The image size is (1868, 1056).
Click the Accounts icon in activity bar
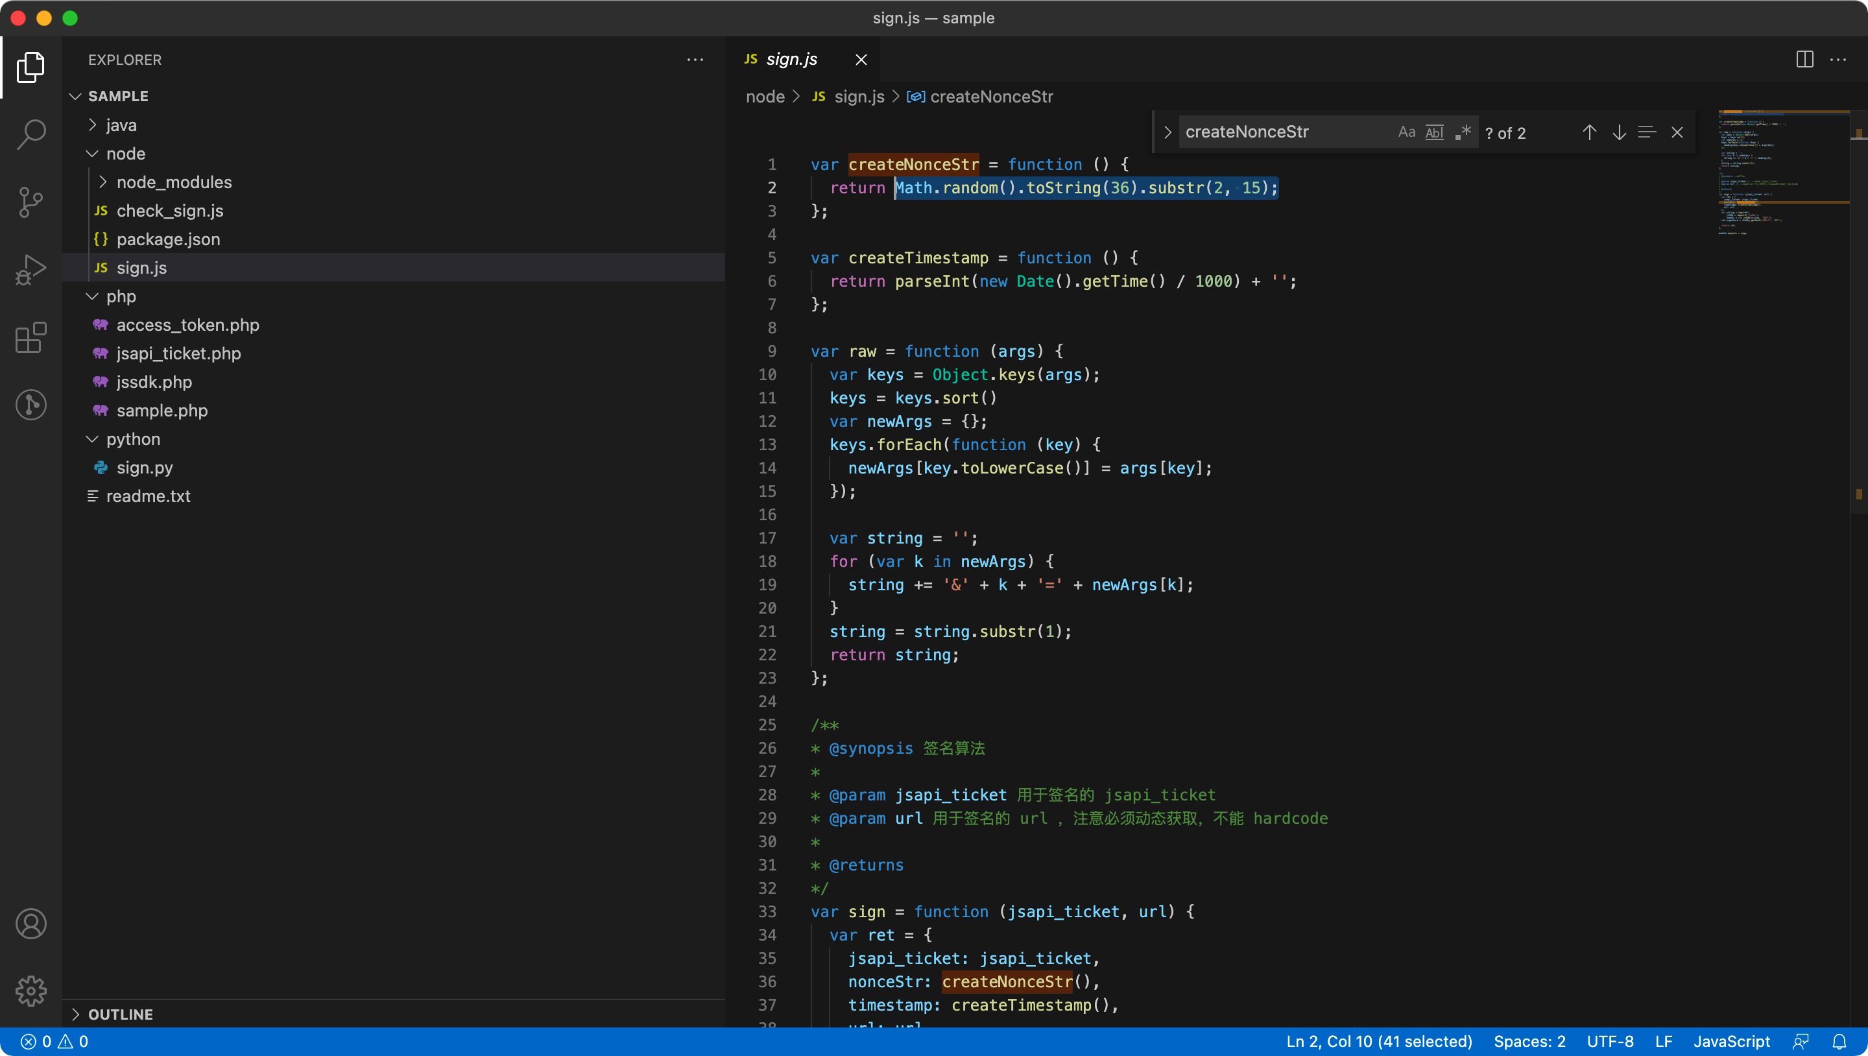tap(30, 924)
